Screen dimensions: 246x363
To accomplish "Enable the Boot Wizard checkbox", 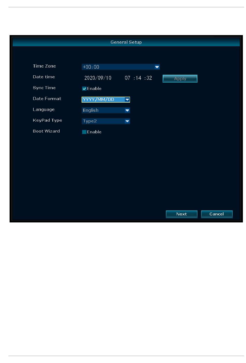I will click(84, 132).
